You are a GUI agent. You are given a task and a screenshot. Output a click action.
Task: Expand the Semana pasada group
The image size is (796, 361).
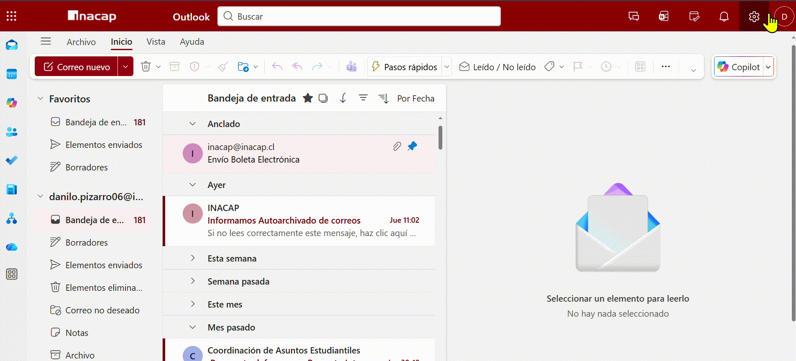pos(192,281)
